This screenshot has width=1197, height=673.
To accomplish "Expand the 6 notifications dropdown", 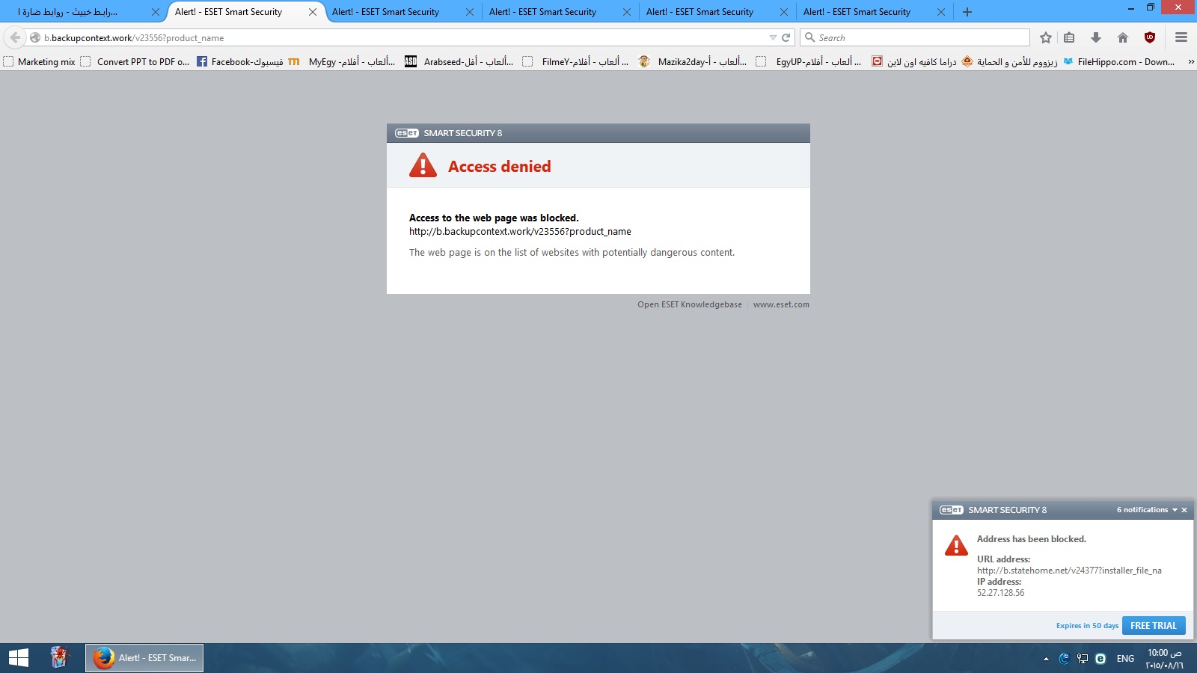I will click(1147, 510).
